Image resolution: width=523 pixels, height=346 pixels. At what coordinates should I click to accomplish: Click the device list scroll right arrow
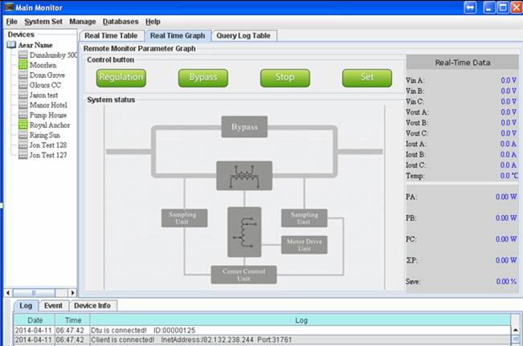click(72, 293)
